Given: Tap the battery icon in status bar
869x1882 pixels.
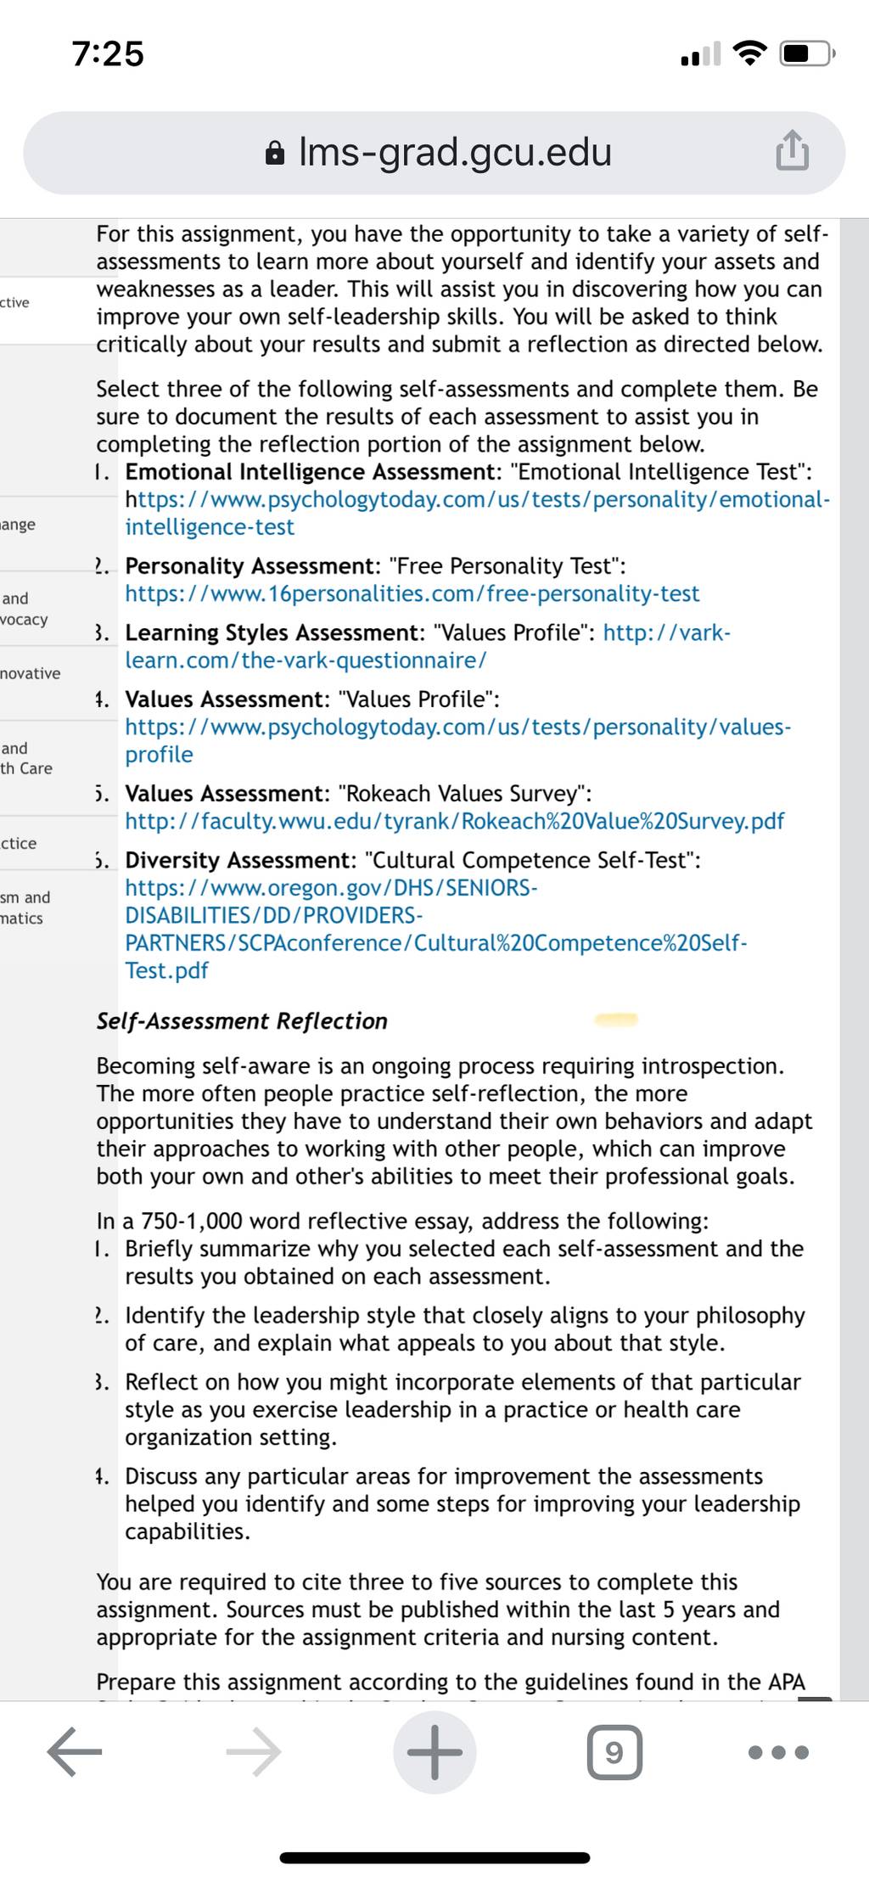Looking at the screenshot, I should coord(808,54).
